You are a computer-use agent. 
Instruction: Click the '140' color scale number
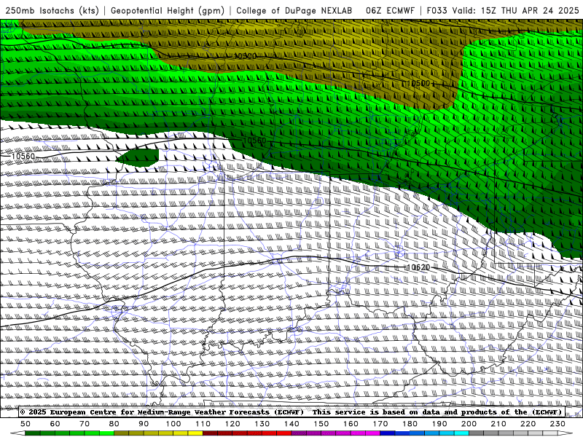tap(292, 424)
